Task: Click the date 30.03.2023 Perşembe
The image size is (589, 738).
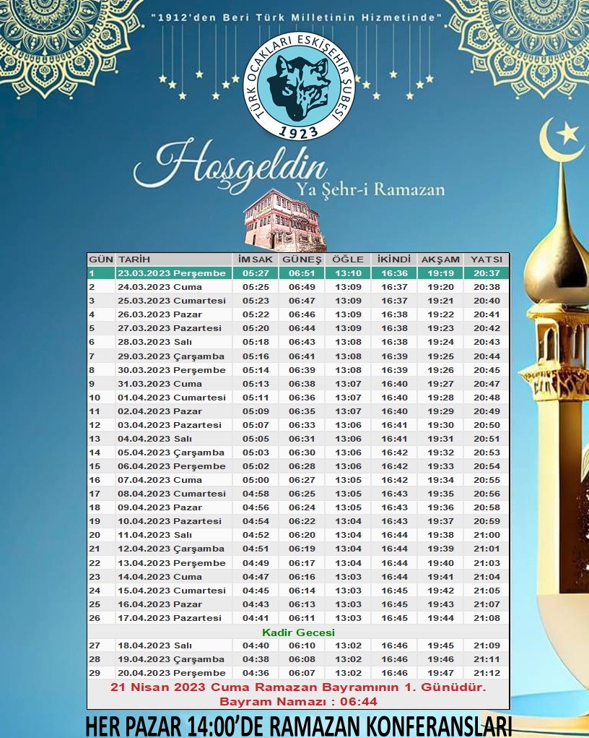Action: point(172,370)
